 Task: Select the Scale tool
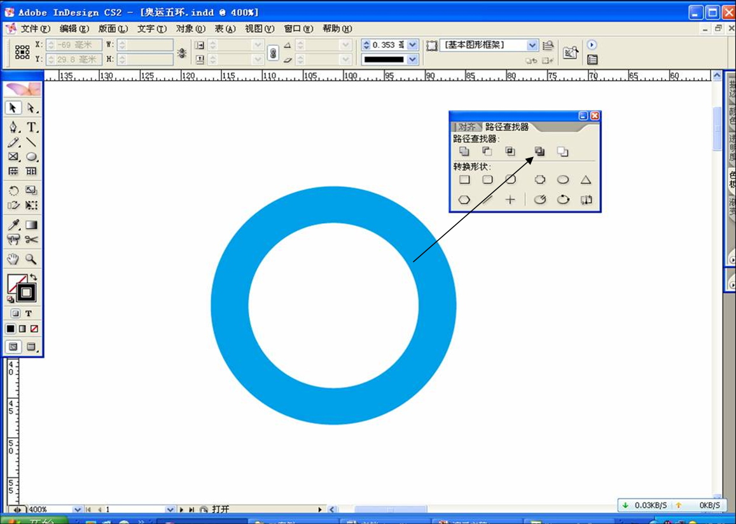coord(31,191)
